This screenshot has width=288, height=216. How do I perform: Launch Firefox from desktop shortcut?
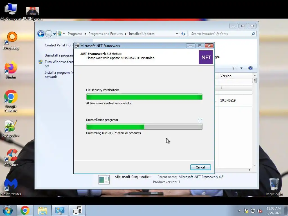click(11, 70)
